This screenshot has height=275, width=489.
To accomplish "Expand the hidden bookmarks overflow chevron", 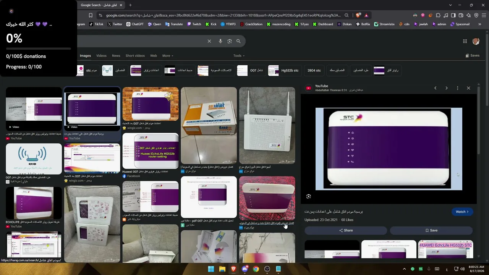I will click(x=479, y=24).
